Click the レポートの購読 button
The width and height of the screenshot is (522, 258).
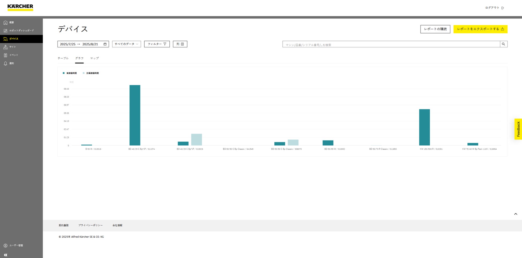pos(435,29)
